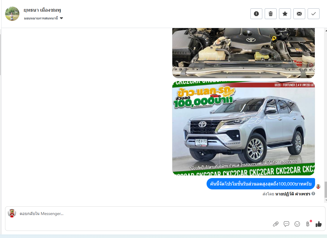Click scrollbar down arrow in chat
Viewport: 327px width, 238px height.
(x=326, y=200)
